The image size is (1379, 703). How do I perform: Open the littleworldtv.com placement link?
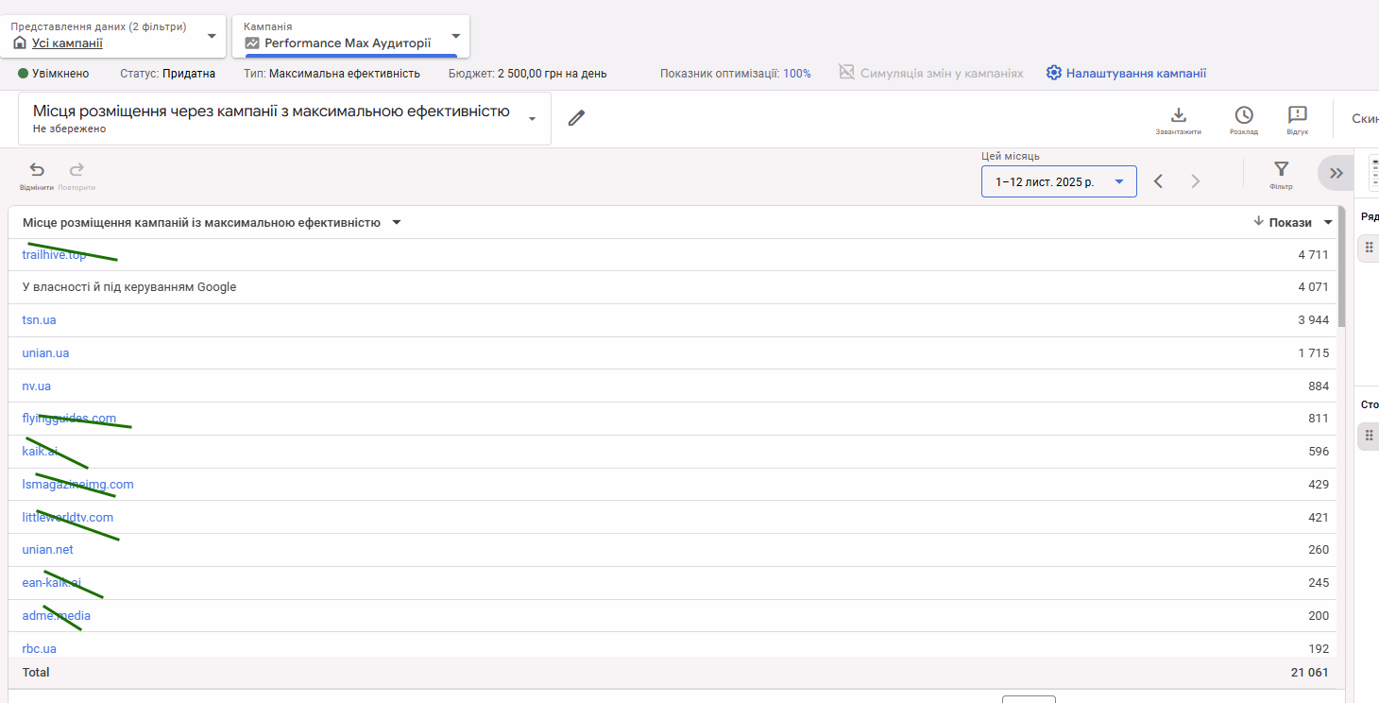(x=67, y=518)
